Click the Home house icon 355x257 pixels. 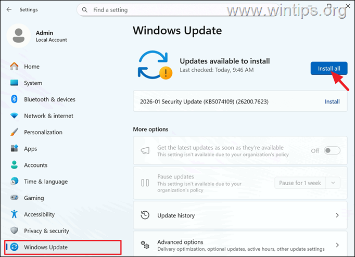14,66
